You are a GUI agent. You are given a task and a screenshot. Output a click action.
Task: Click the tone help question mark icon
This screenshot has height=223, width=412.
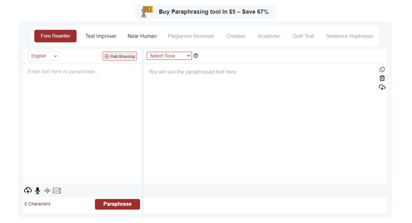pyautogui.click(x=196, y=56)
